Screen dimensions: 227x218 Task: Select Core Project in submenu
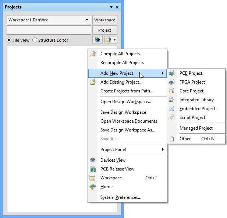coord(196,91)
